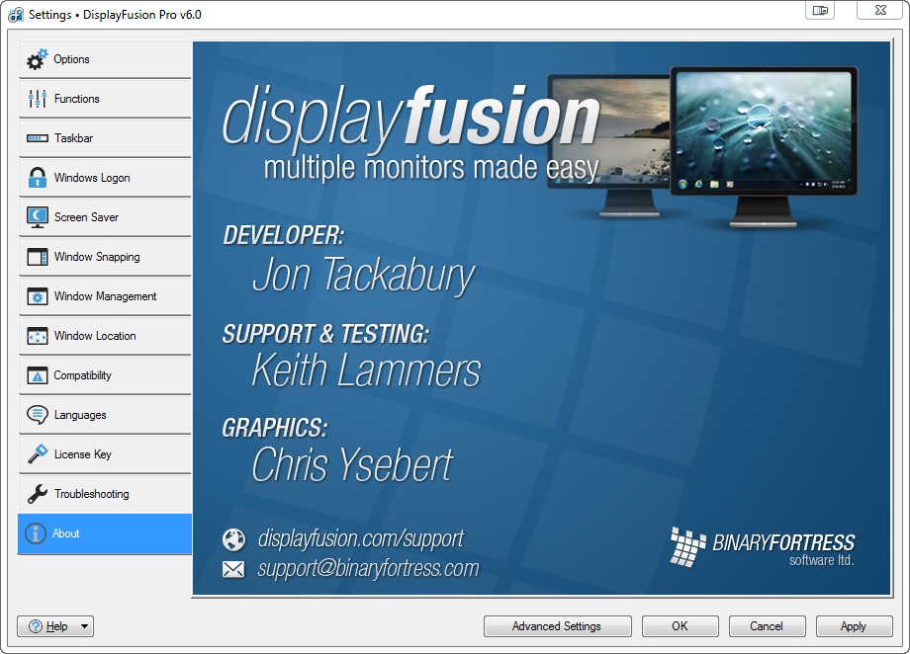
Task: Click the Advanced Settings button
Action: 557,626
